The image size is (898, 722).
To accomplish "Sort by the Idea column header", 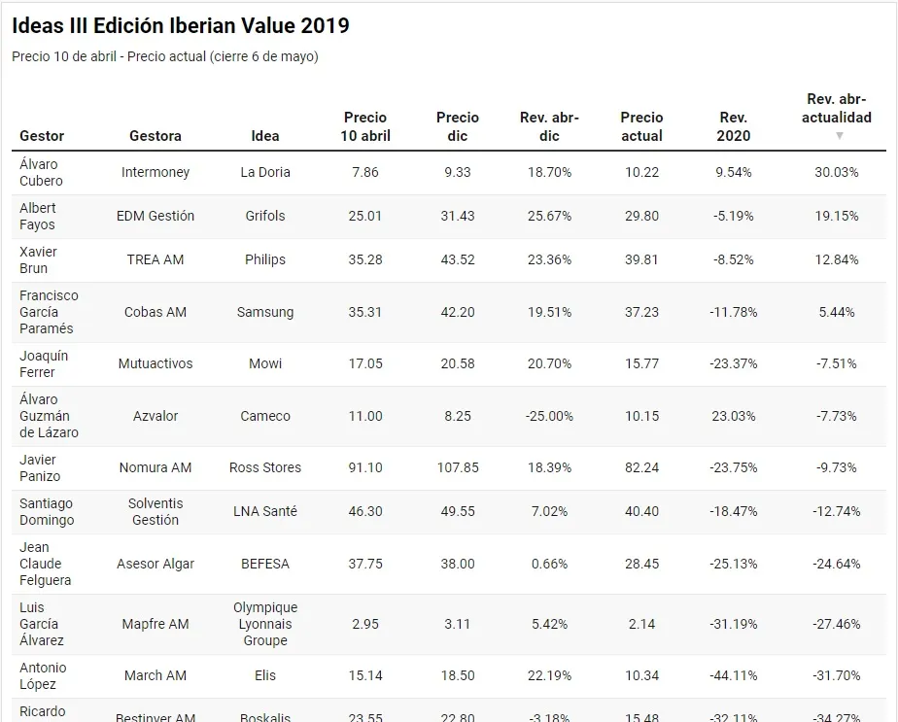I will [265, 136].
